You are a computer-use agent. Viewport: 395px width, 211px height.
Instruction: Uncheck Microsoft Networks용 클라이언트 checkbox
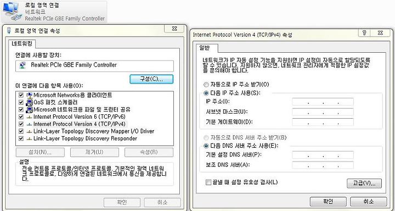pyautogui.click(x=21, y=96)
